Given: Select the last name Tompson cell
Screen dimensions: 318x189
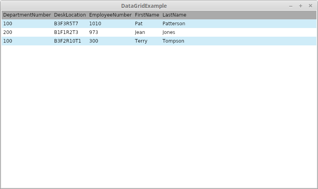Looking at the screenshot, I should point(173,41).
